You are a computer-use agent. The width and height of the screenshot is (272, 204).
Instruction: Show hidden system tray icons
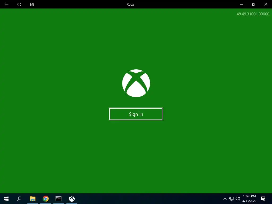pos(225,199)
